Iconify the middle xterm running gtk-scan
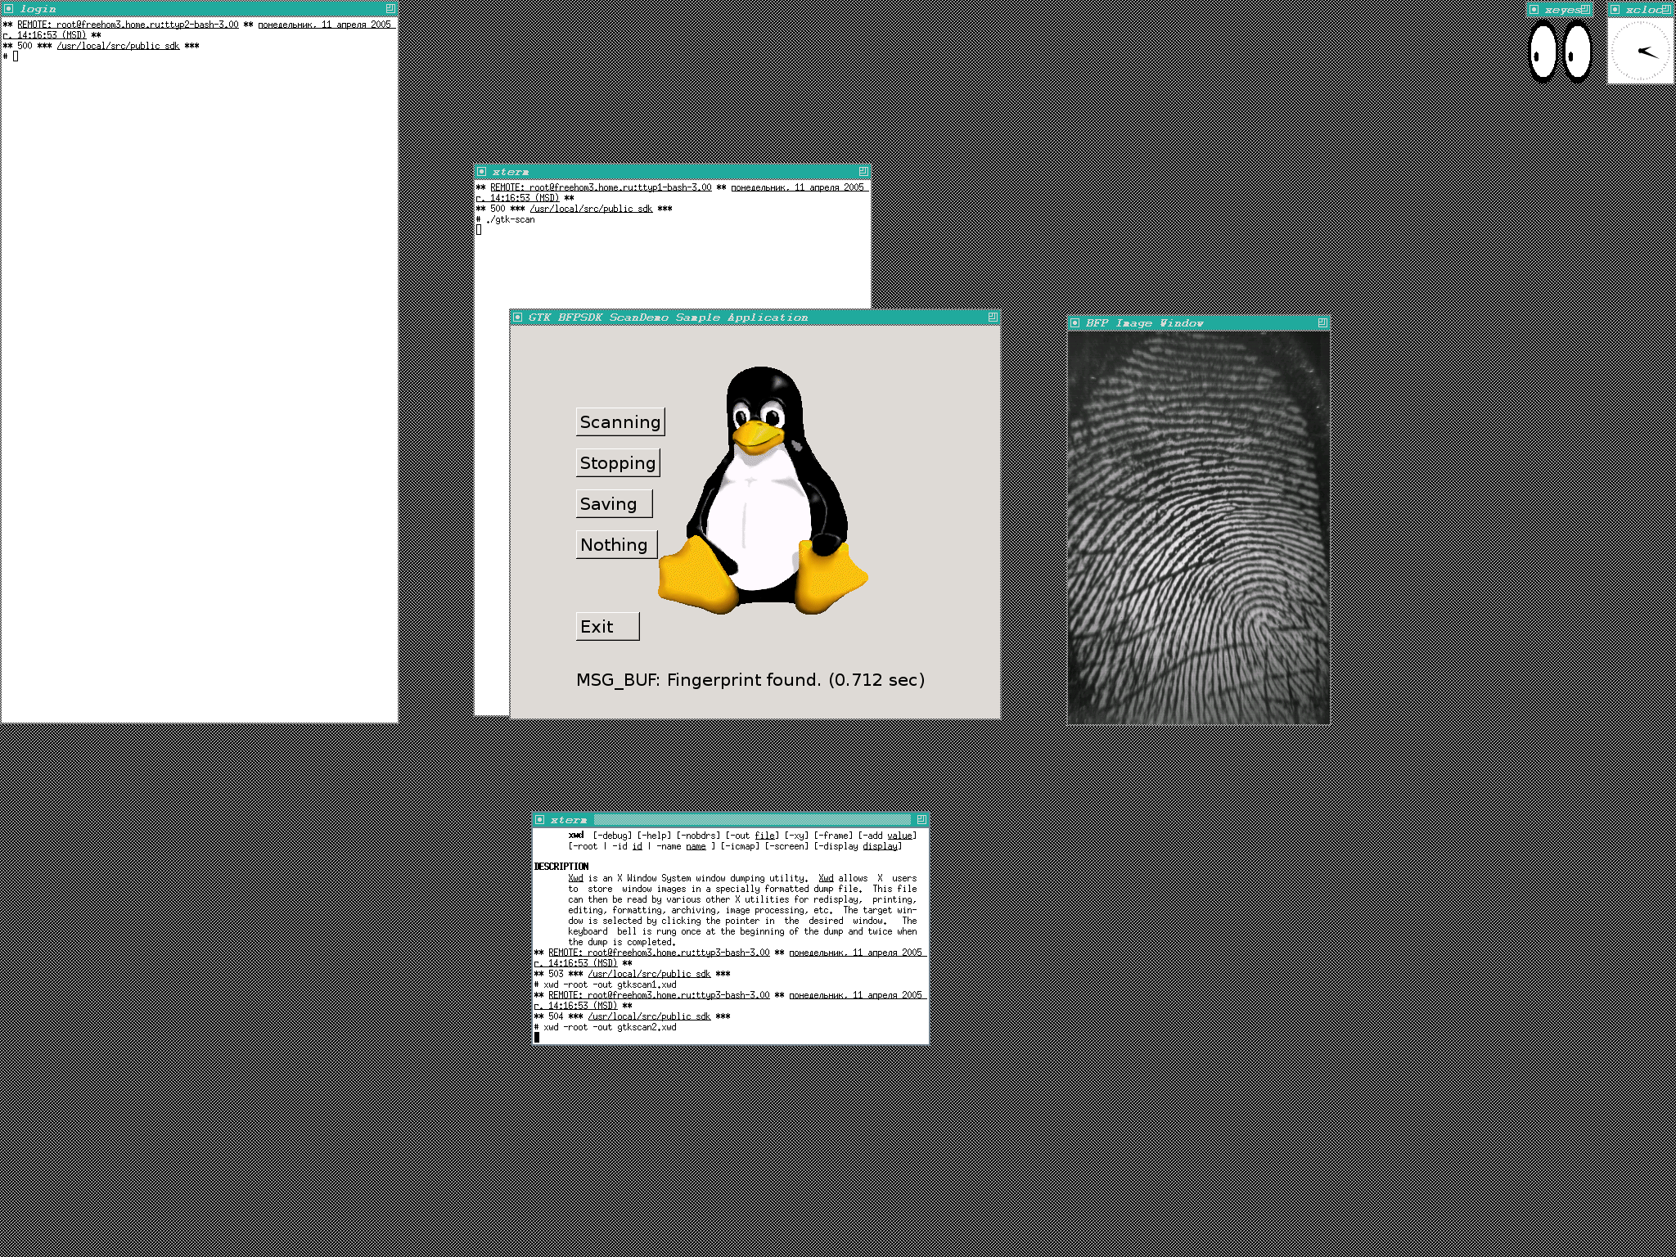 pyautogui.click(x=482, y=172)
